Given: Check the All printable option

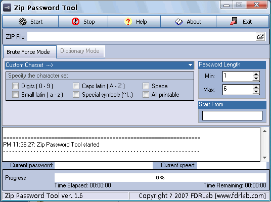Looking at the screenshot, I should 146,94.
